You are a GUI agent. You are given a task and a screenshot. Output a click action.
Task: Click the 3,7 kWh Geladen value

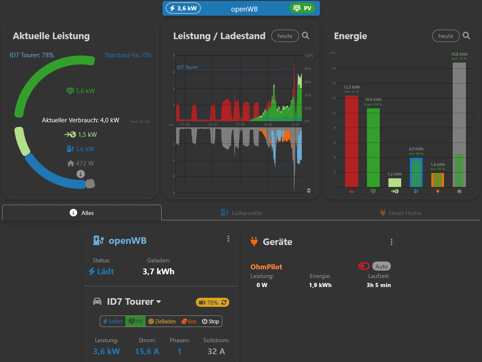click(x=158, y=271)
